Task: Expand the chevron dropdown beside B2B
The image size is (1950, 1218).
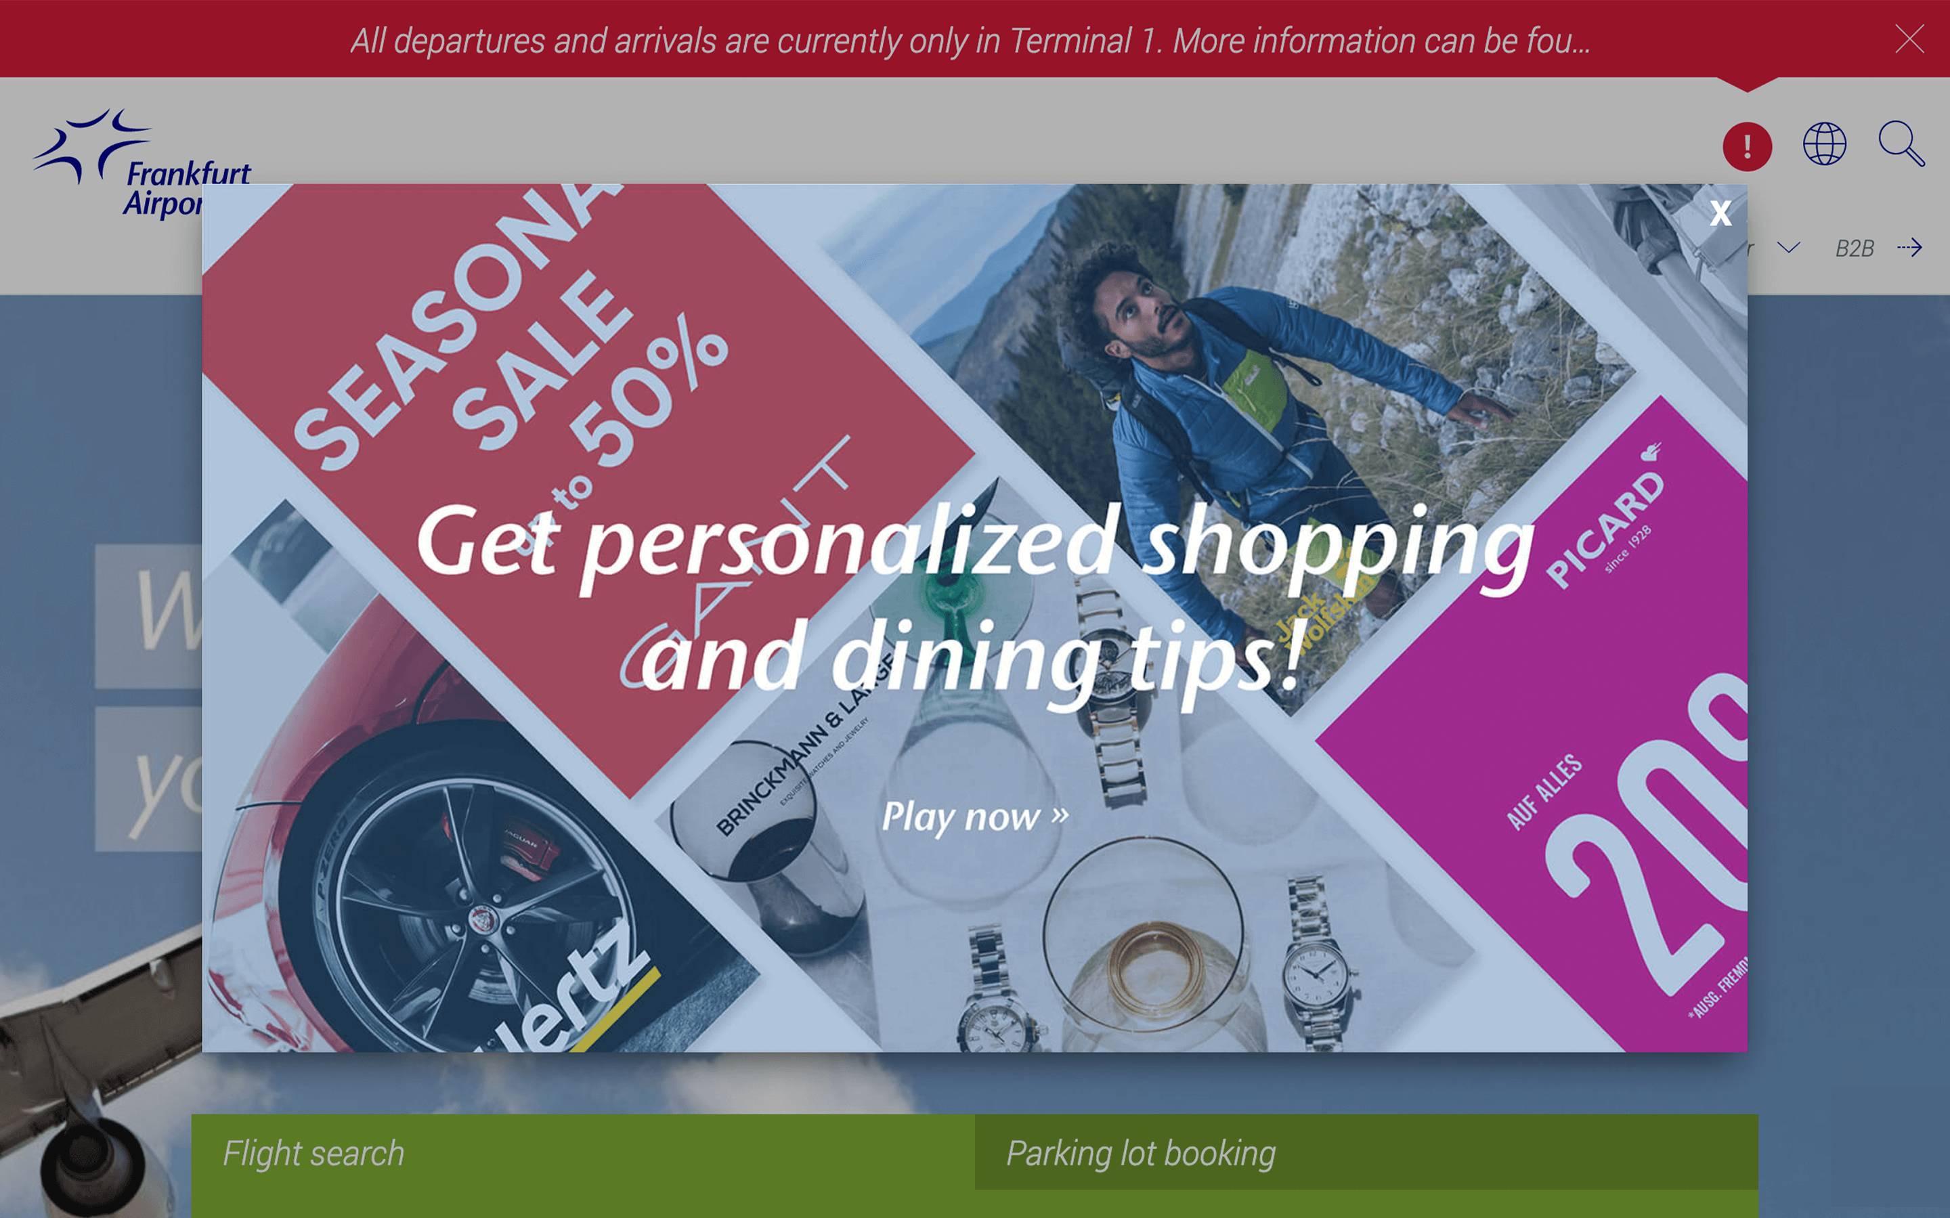Action: (1788, 247)
